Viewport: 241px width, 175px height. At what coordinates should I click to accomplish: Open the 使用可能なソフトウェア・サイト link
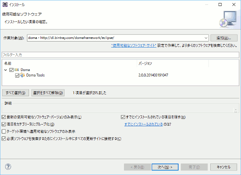[134, 45]
